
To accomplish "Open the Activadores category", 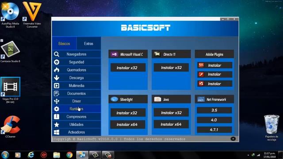I will 76,132.
